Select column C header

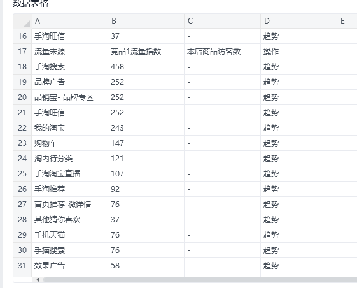(x=223, y=21)
